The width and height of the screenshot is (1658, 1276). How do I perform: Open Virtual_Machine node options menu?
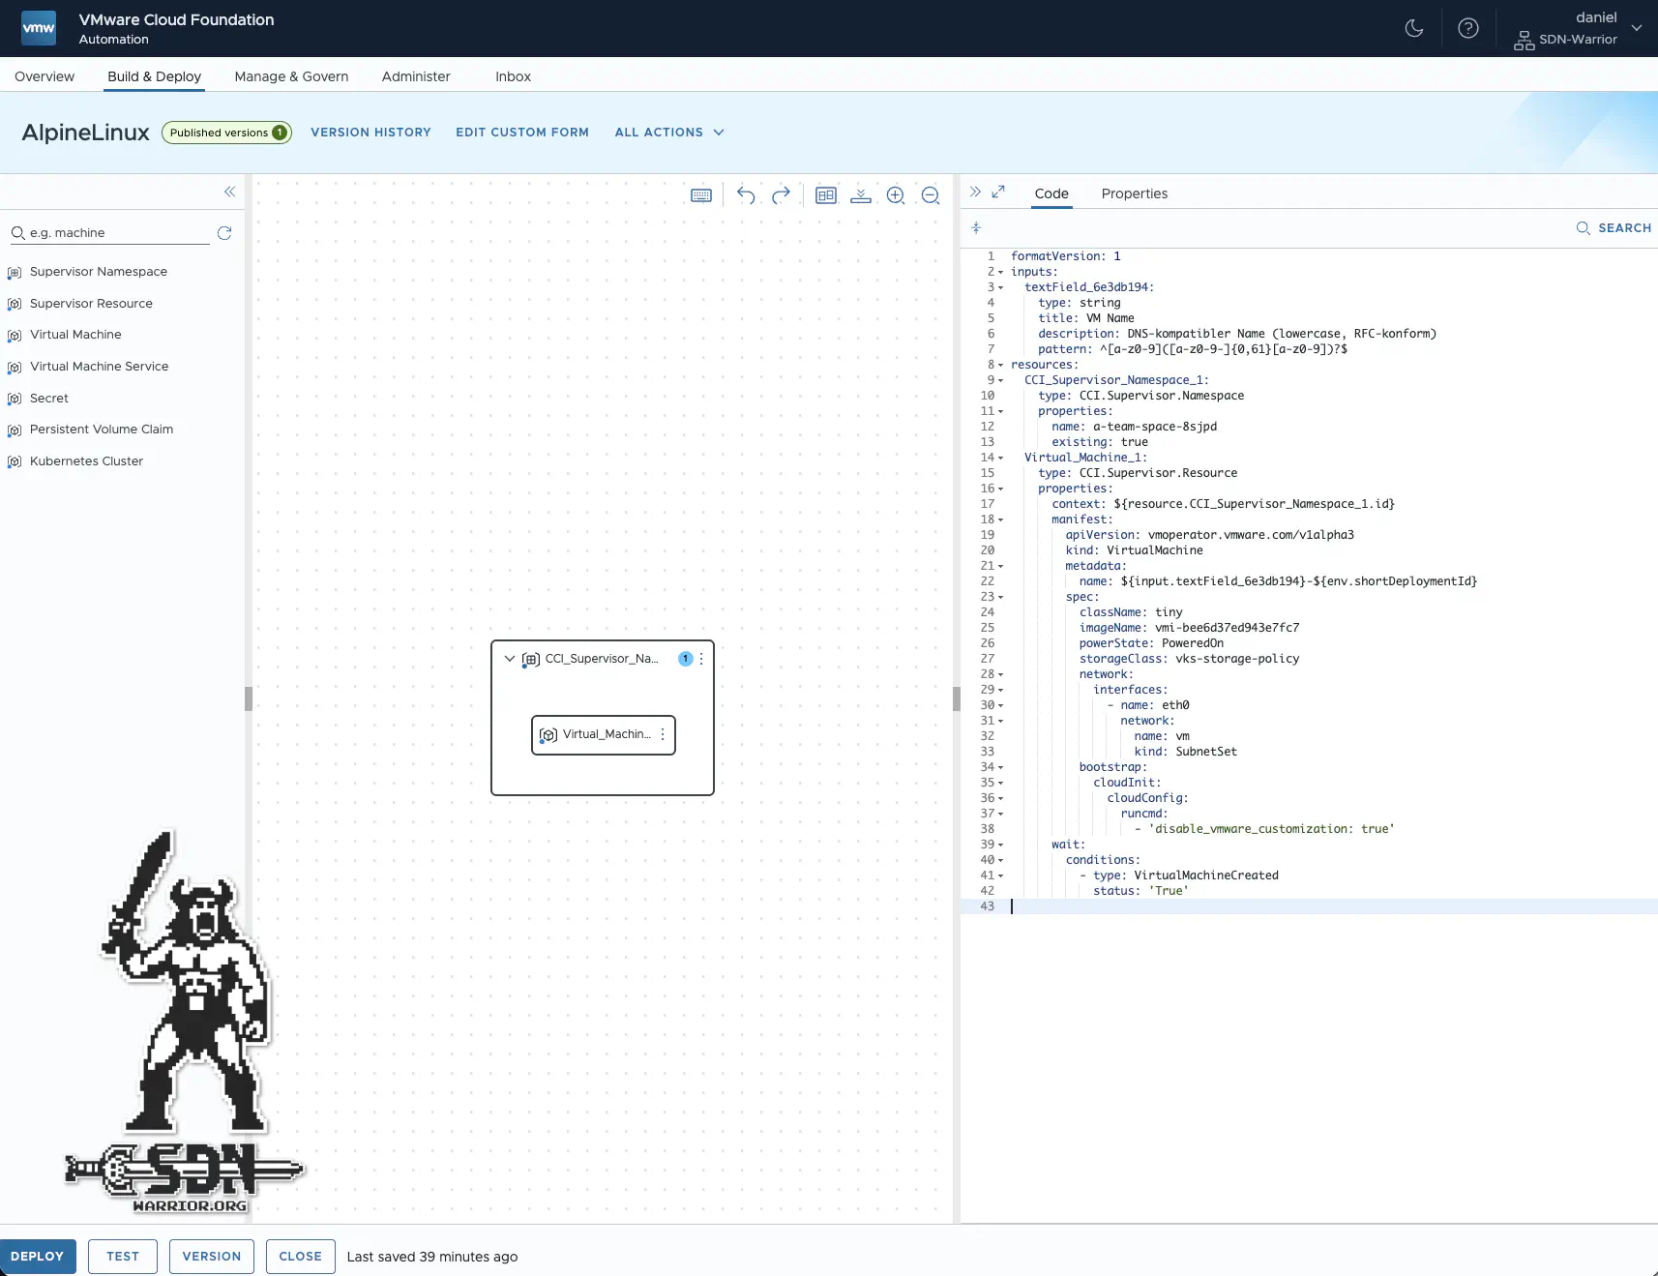[x=663, y=735]
